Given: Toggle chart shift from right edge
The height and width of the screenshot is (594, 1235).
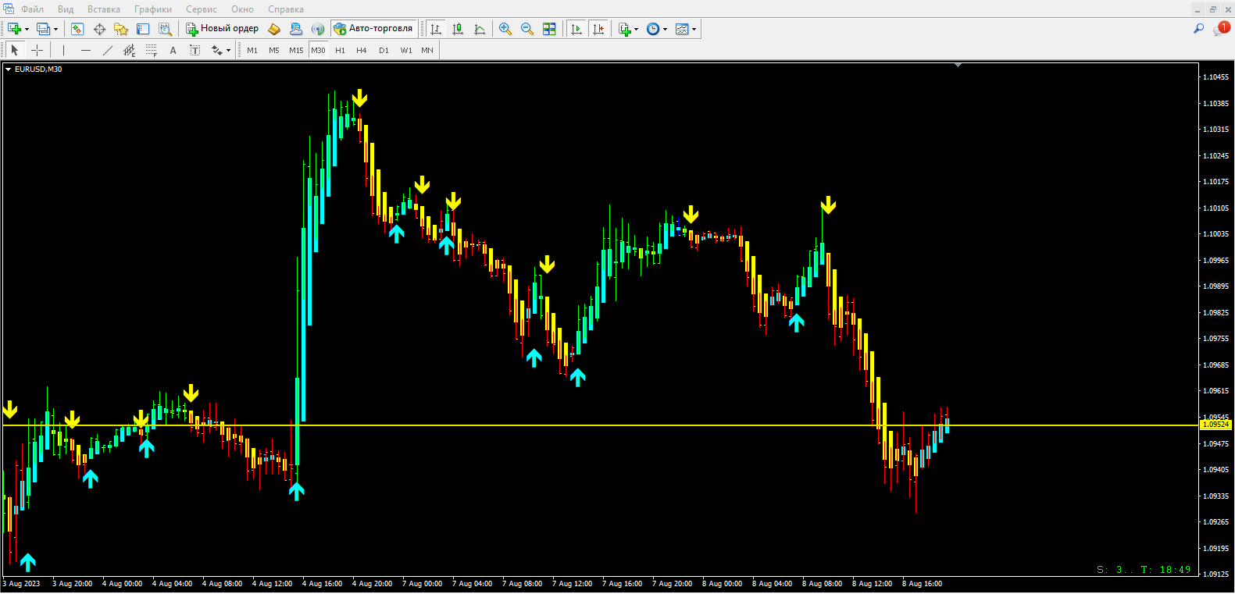Looking at the screenshot, I should coord(598,29).
